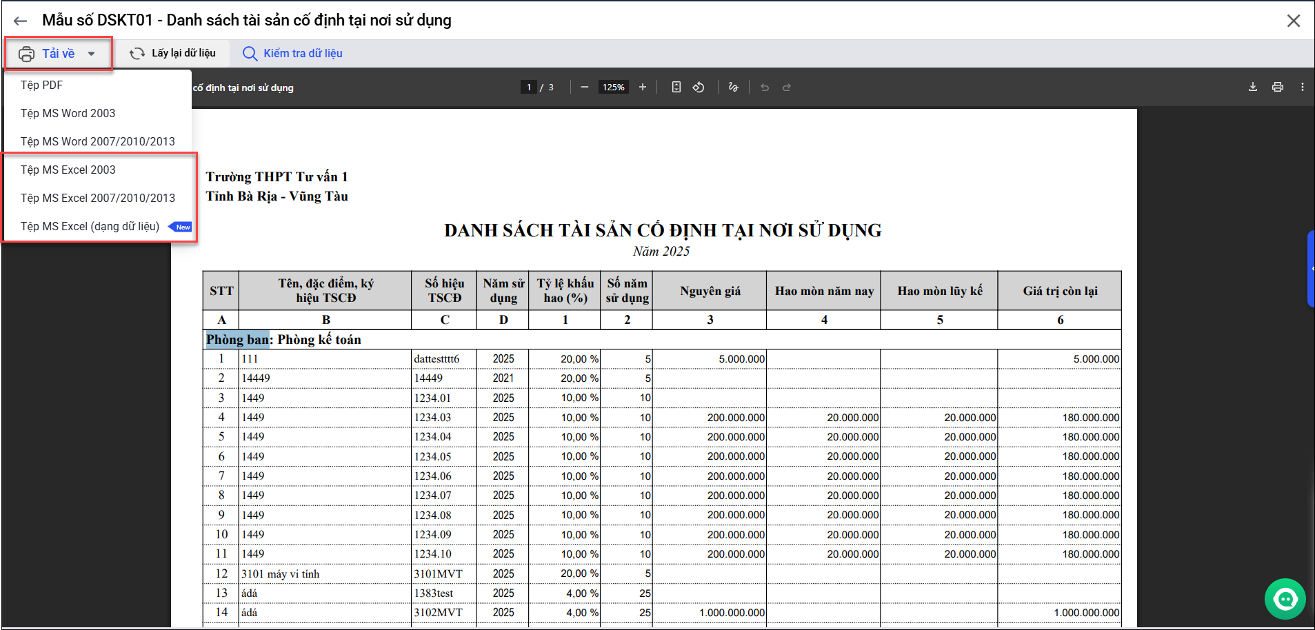Select Tệp MS Word 2003 option
The height and width of the screenshot is (630, 1315).
(x=68, y=113)
